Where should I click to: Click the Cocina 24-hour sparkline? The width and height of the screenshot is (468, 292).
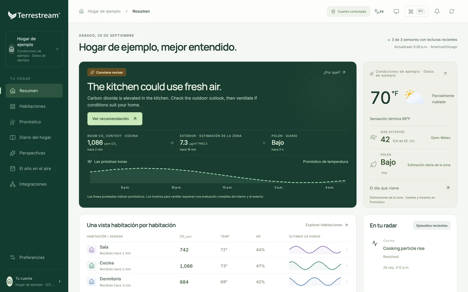[315, 266]
